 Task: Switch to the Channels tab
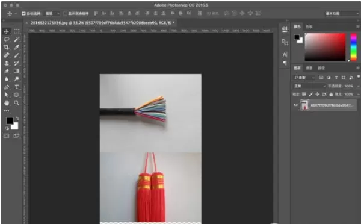coord(309,68)
